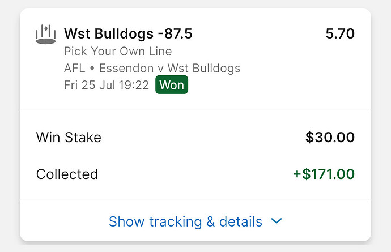The width and height of the screenshot is (391, 252).
Task: Click the Pick Your Own Line market label
Action: tap(118, 52)
